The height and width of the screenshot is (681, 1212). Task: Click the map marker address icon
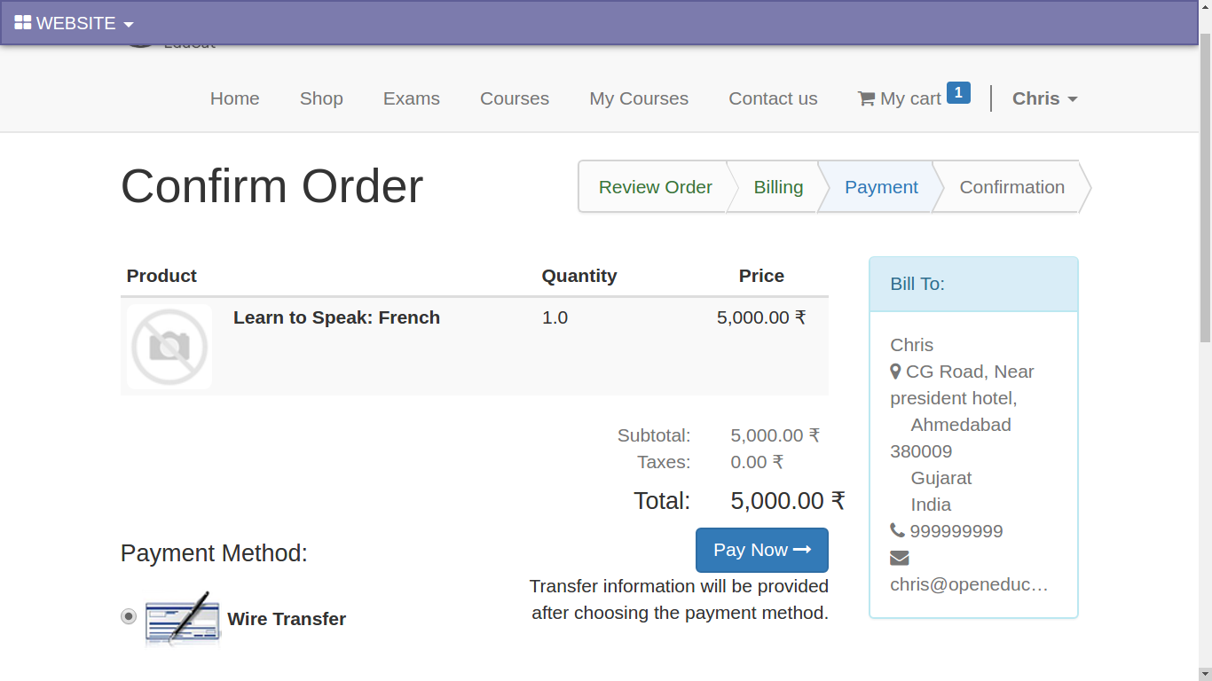(896, 372)
